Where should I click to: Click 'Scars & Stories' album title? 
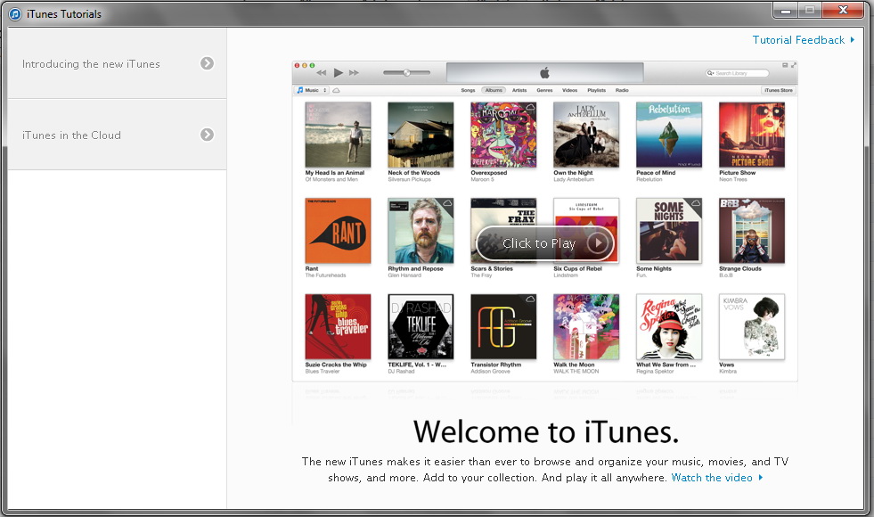492,269
